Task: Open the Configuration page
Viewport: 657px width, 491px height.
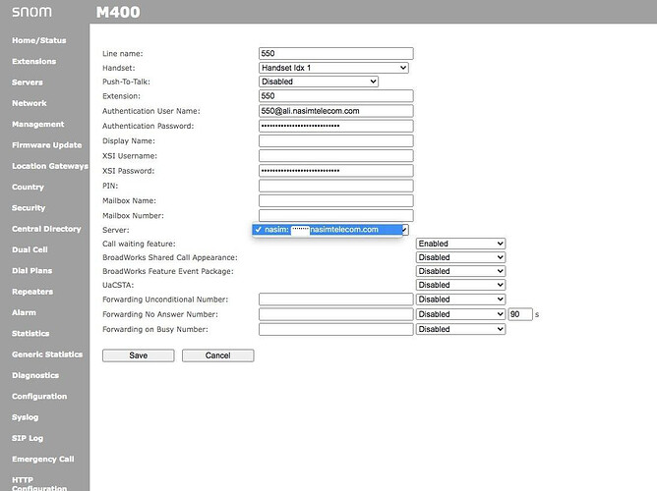Action: [x=39, y=396]
